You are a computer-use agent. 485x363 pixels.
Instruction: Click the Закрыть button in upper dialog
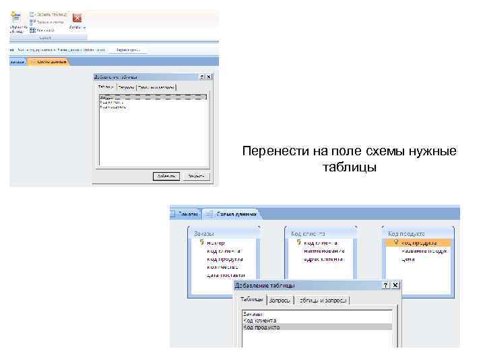(x=196, y=176)
